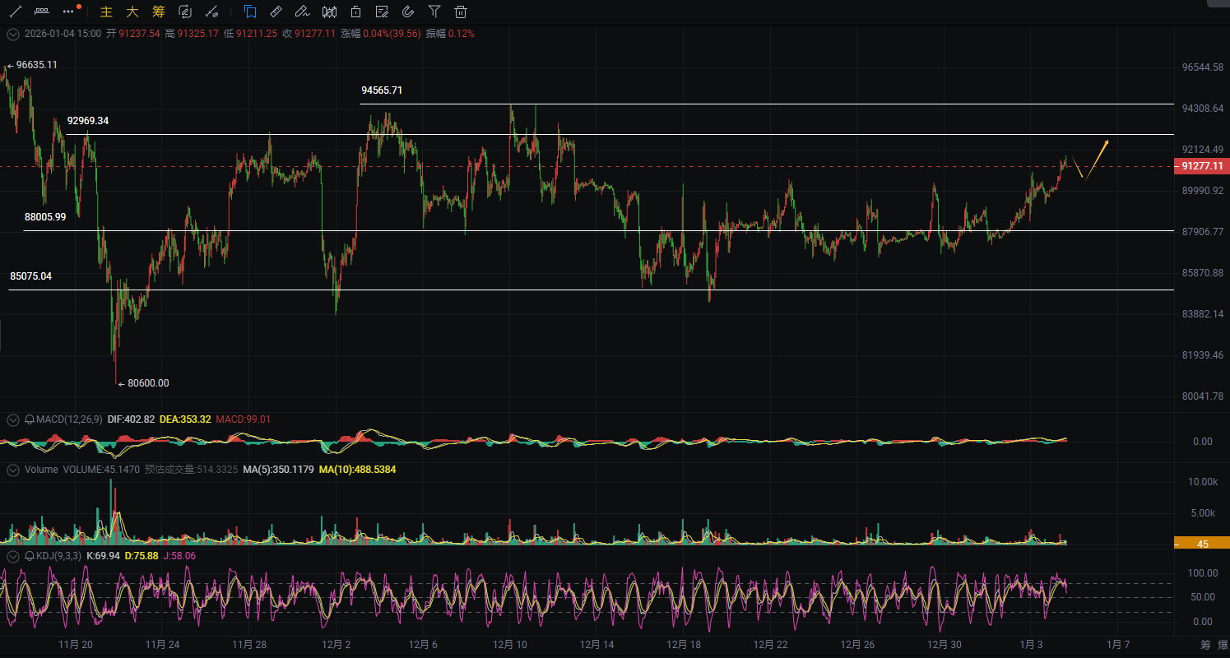This screenshot has height=658, width=1230.
Task: Click the blue bookmark drawings icon
Action: point(250,12)
